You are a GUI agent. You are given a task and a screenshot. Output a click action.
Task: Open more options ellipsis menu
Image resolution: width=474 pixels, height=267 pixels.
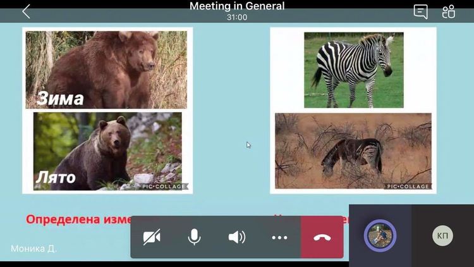279,237
